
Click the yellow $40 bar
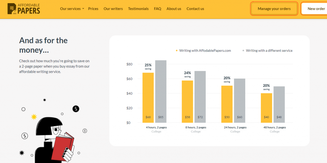(x=267, y=108)
